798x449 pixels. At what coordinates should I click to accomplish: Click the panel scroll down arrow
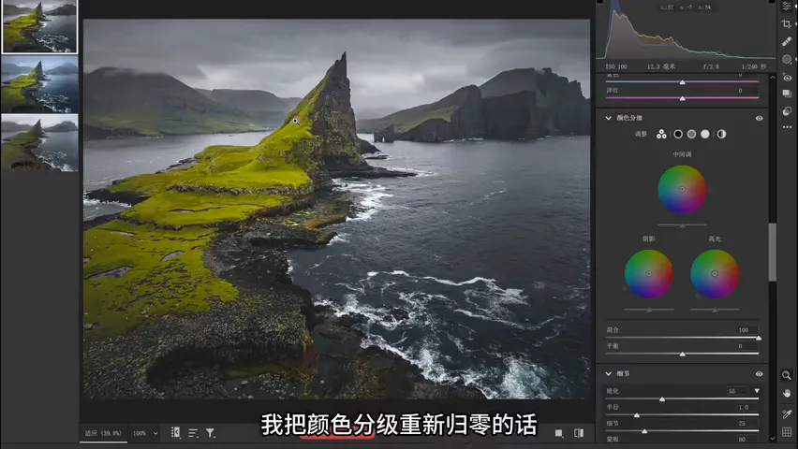(x=773, y=438)
